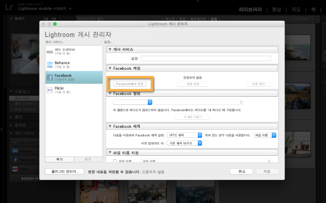
Task: Collapse the Facebook 계정 section
Action: click(x=110, y=68)
